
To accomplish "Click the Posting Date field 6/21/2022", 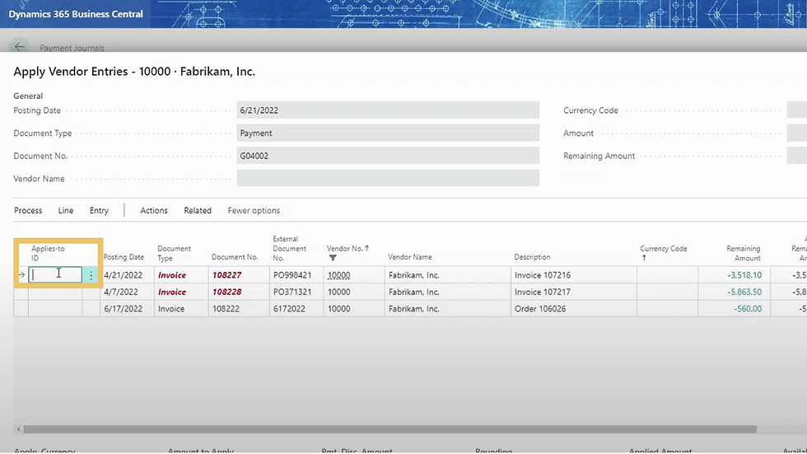I will pyautogui.click(x=388, y=110).
